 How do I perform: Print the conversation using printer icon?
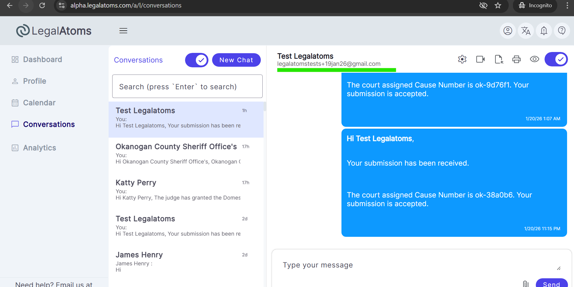(x=517, y=59)
